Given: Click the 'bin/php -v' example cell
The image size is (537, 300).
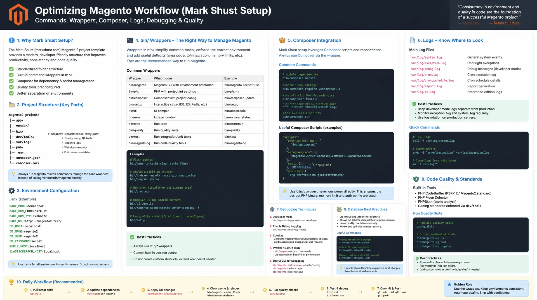Looking at the screenshot, I should coord(243,92).
